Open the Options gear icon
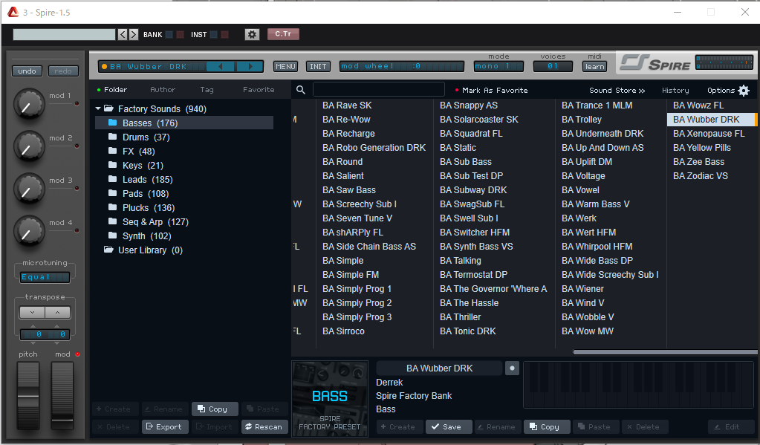 (x=744, y=90)
